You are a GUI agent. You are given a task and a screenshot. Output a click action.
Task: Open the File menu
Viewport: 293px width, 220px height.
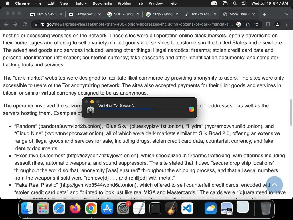(39, 3)
